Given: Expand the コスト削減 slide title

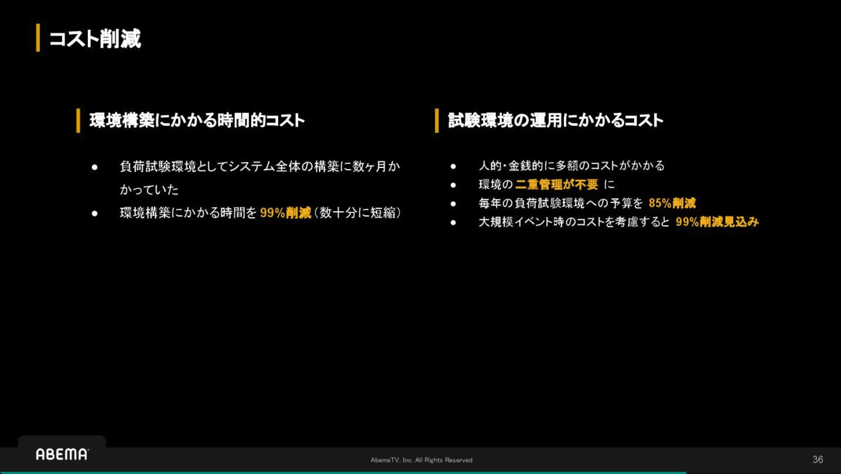Looking at the screenshot, I should click(95, 39).
